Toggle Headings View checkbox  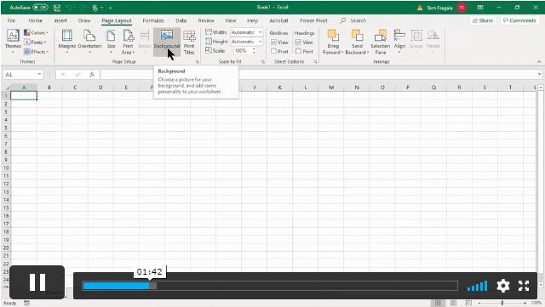click(298, 42)
